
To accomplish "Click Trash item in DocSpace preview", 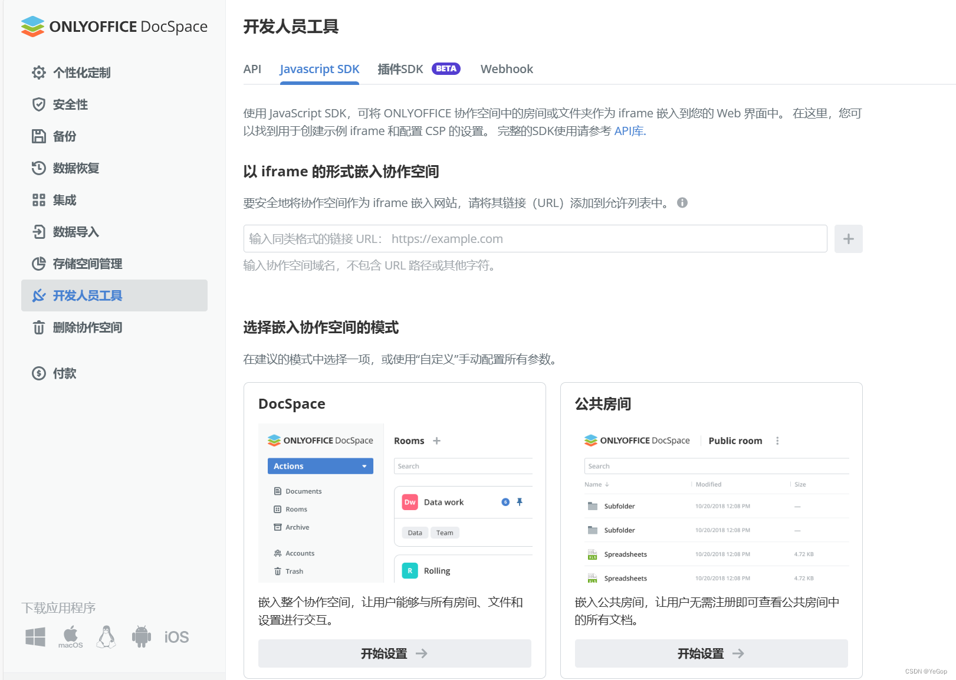I will 289,571.
